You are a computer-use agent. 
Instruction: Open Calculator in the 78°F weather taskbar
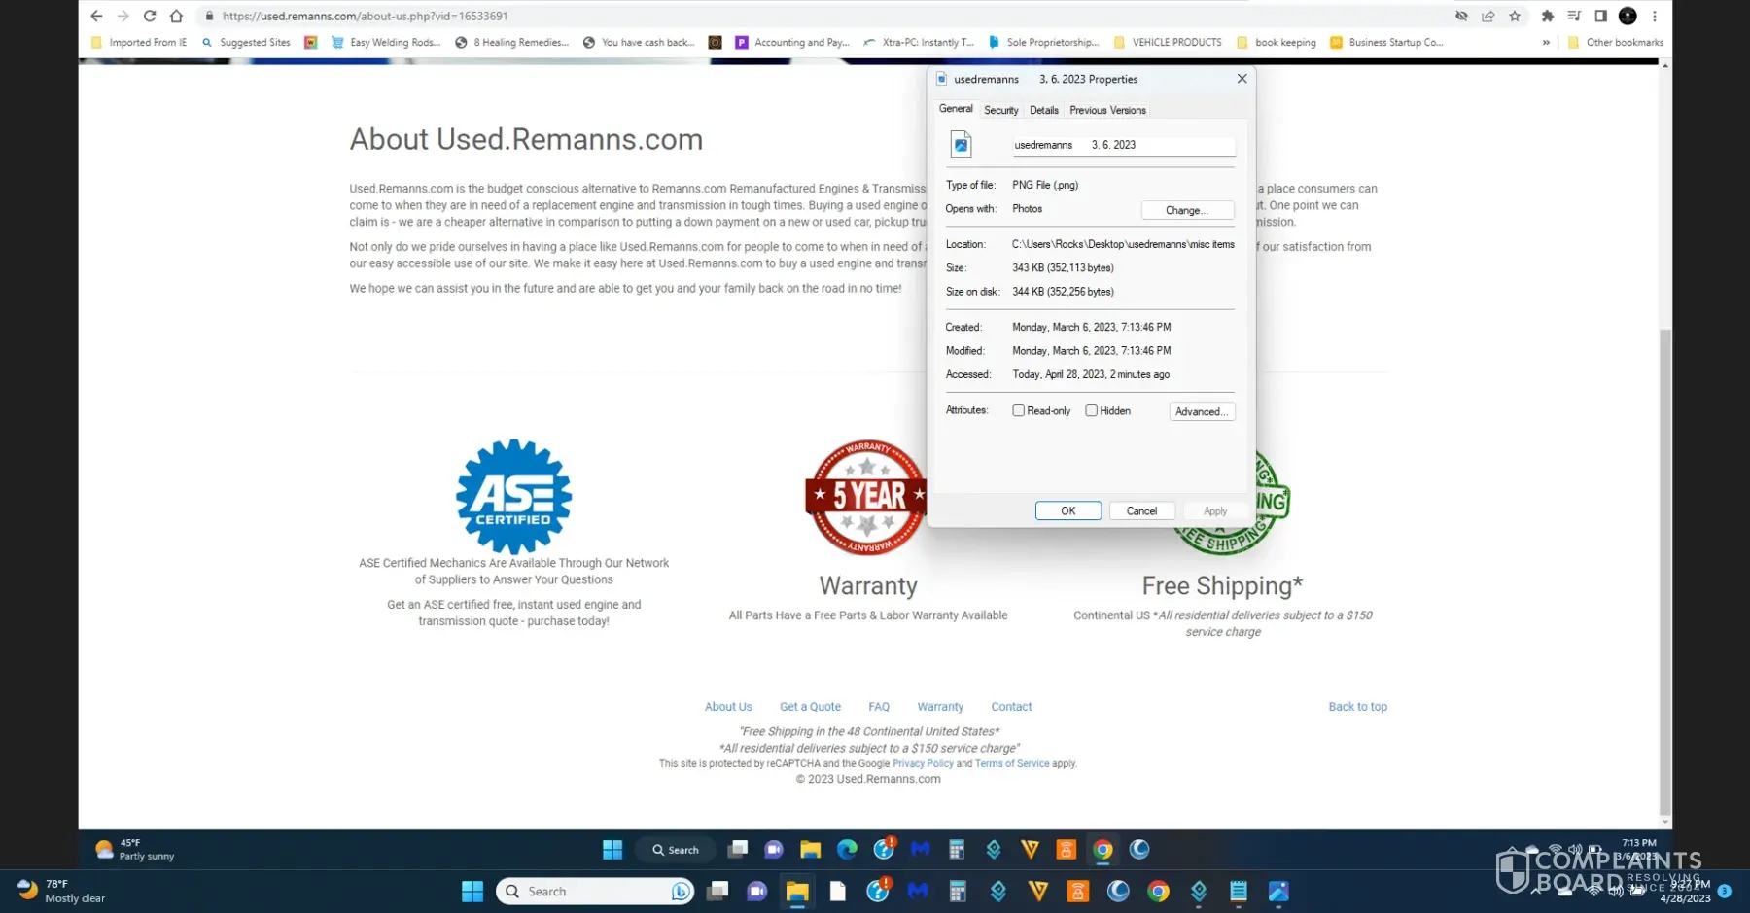(958, 891)
